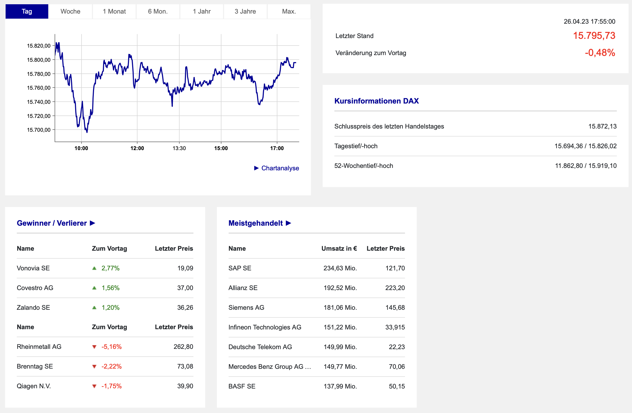Click Zalando SE's green up arrow
This screenshot has height=413, width=632.
click(94, 308)
